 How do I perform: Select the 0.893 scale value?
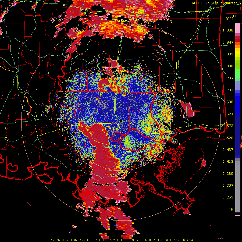(228, 54)
